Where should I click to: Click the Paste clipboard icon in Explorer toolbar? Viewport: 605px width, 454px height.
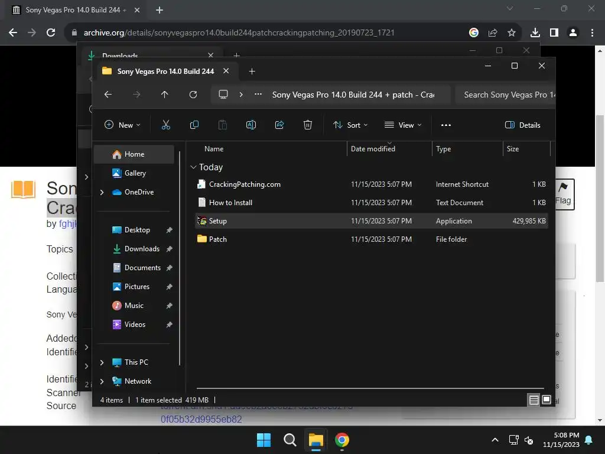[223, 125]
